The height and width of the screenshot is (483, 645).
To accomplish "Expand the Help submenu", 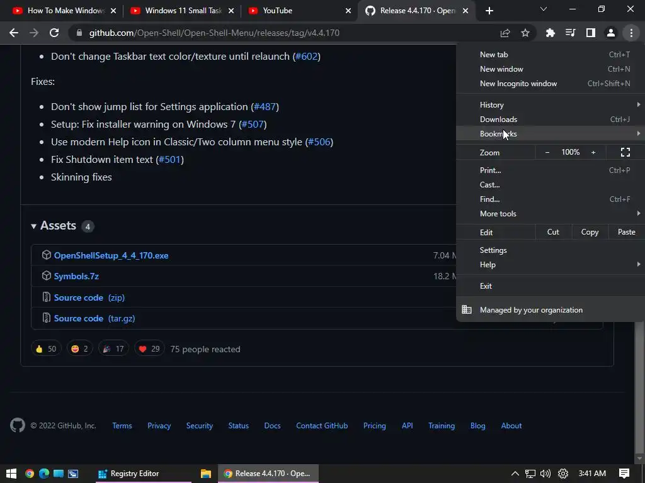I will tap(551, 265).
